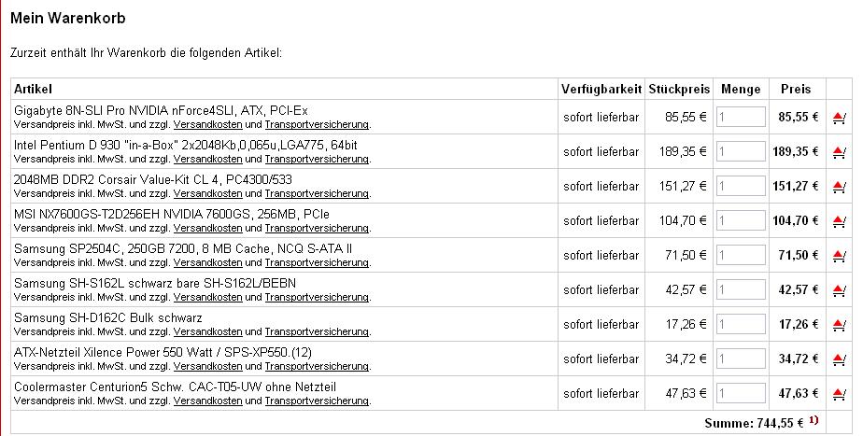The height and width of the screenshot is (436, 863).
Task: Open Versandkosten link under Gigabyte item
Action: [207, 124]
